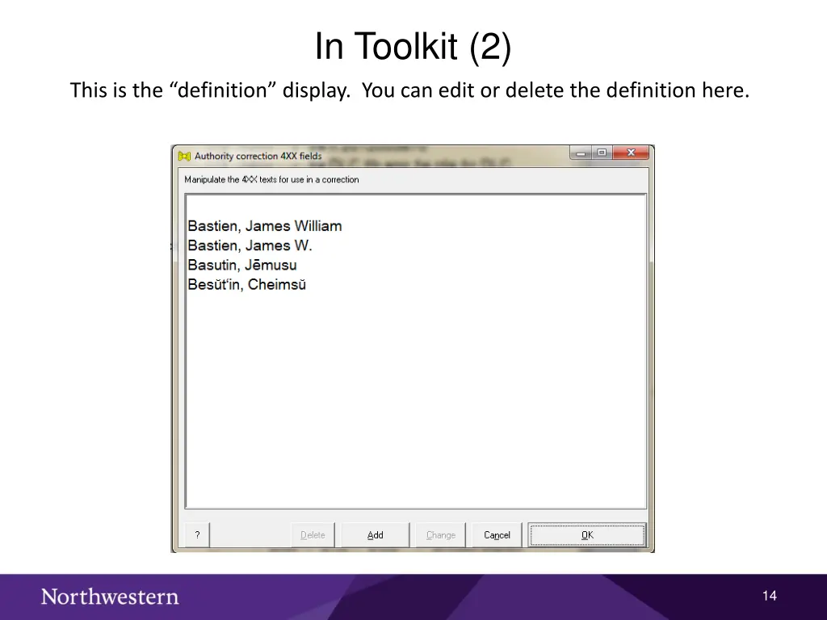827x620 pixels.
Task: Select the entry Basutin, Jēmusu
Action: (x=242, y=265)
